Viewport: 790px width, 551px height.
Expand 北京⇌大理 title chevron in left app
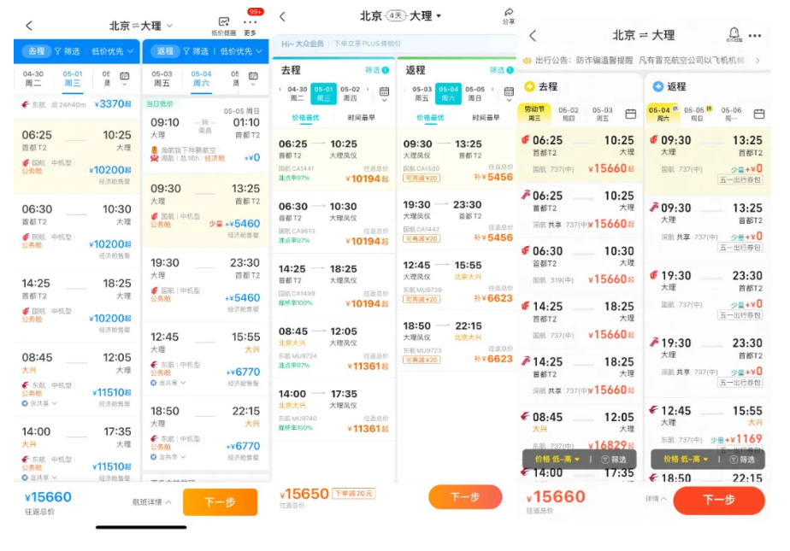click(169, 26)
